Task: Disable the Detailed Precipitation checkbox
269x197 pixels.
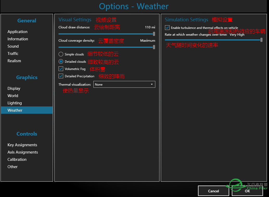Action: pyautogui.click(x=61, y=76)
